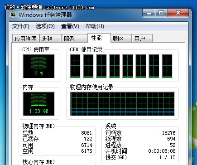Switch to the 服务 tab

74,39
